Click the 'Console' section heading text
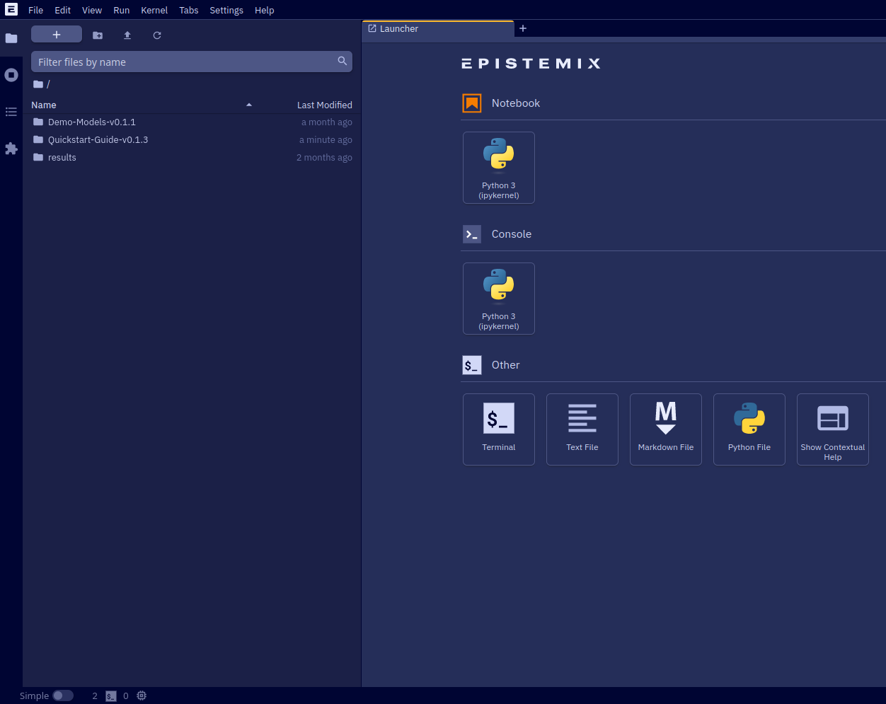Viewport: 886px width, 704px height. (512, 234)
